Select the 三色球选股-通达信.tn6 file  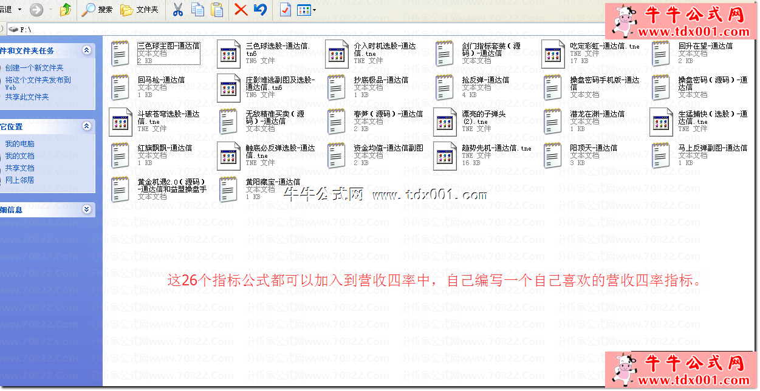[264, 53]
